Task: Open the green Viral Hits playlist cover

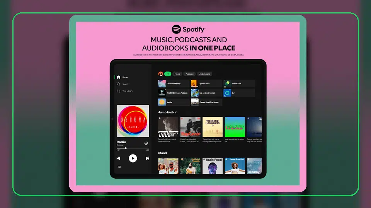Action: [235, 127]
